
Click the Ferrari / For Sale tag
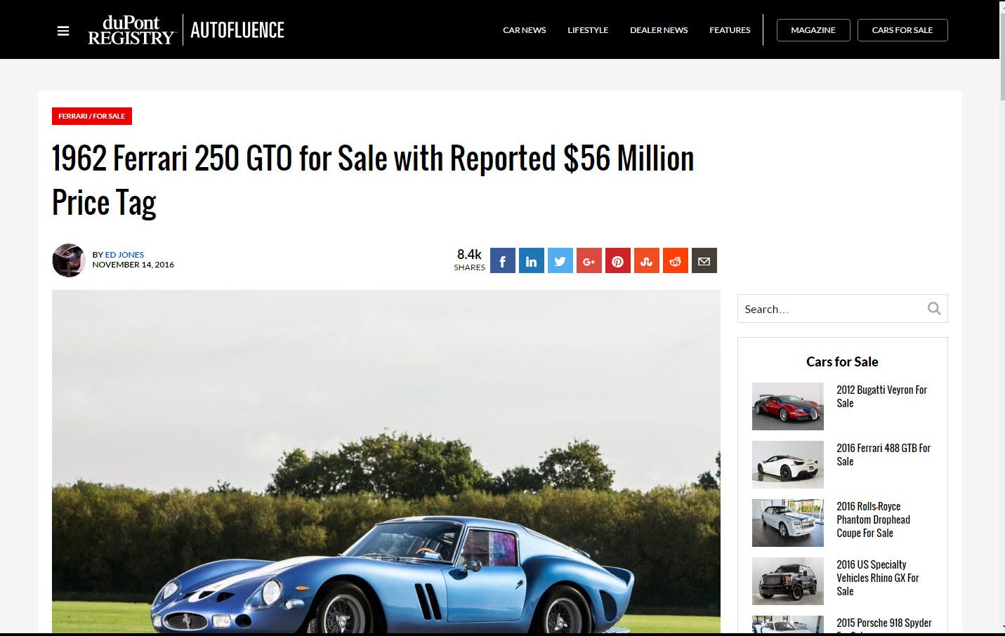pyautogui.click(x=92, y=117)
